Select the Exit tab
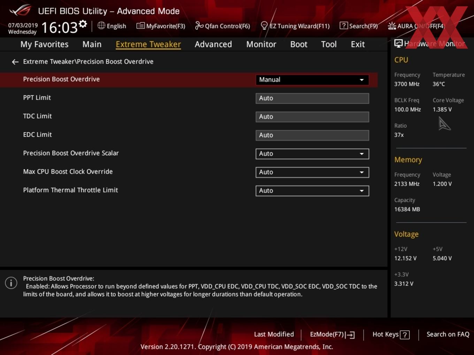 358,44
